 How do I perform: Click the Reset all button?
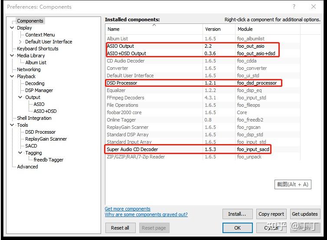120,228
